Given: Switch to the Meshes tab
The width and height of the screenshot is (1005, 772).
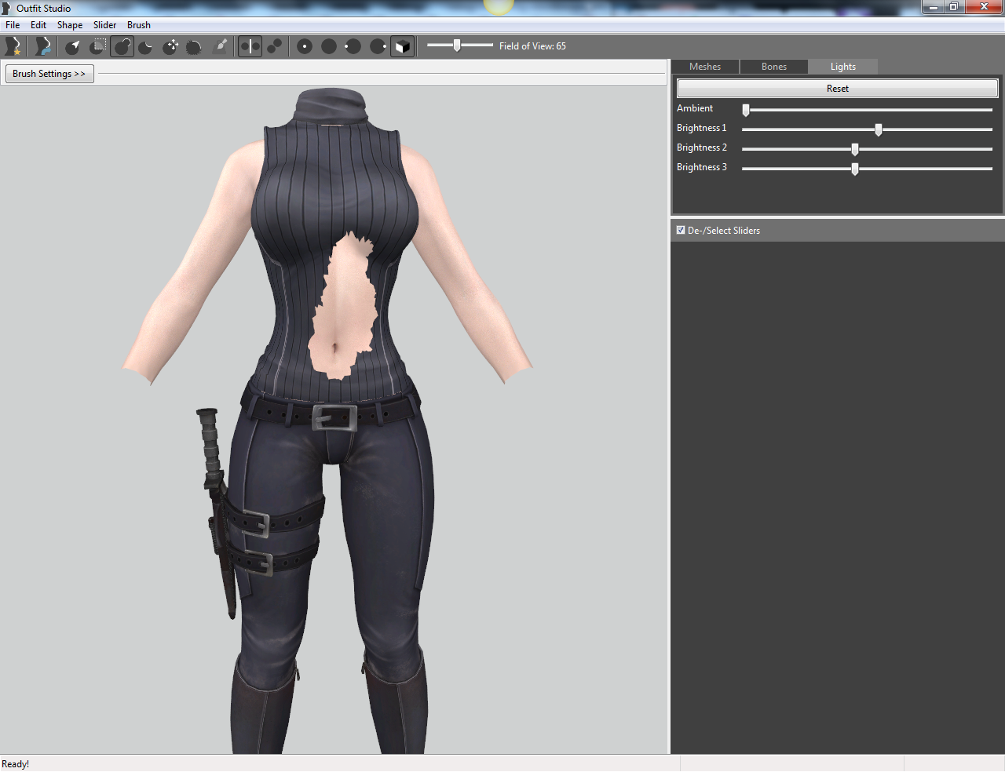Looking at the screenshot, I should [x=705, y=67].
